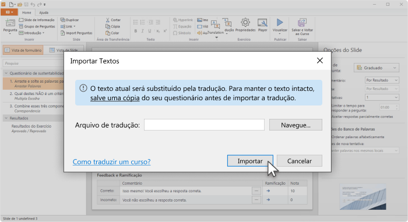Image resolution: width=408 pixels, height=222 pixels.
Task: Click the save disk icon in title bar
Action: [x=26, y=5]
